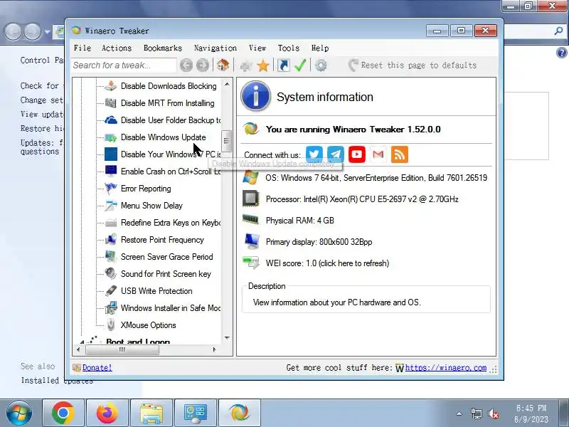Open the Telegram icon link
The width and height of the screenshot is (569, 427).
click(x=336, y=154)
